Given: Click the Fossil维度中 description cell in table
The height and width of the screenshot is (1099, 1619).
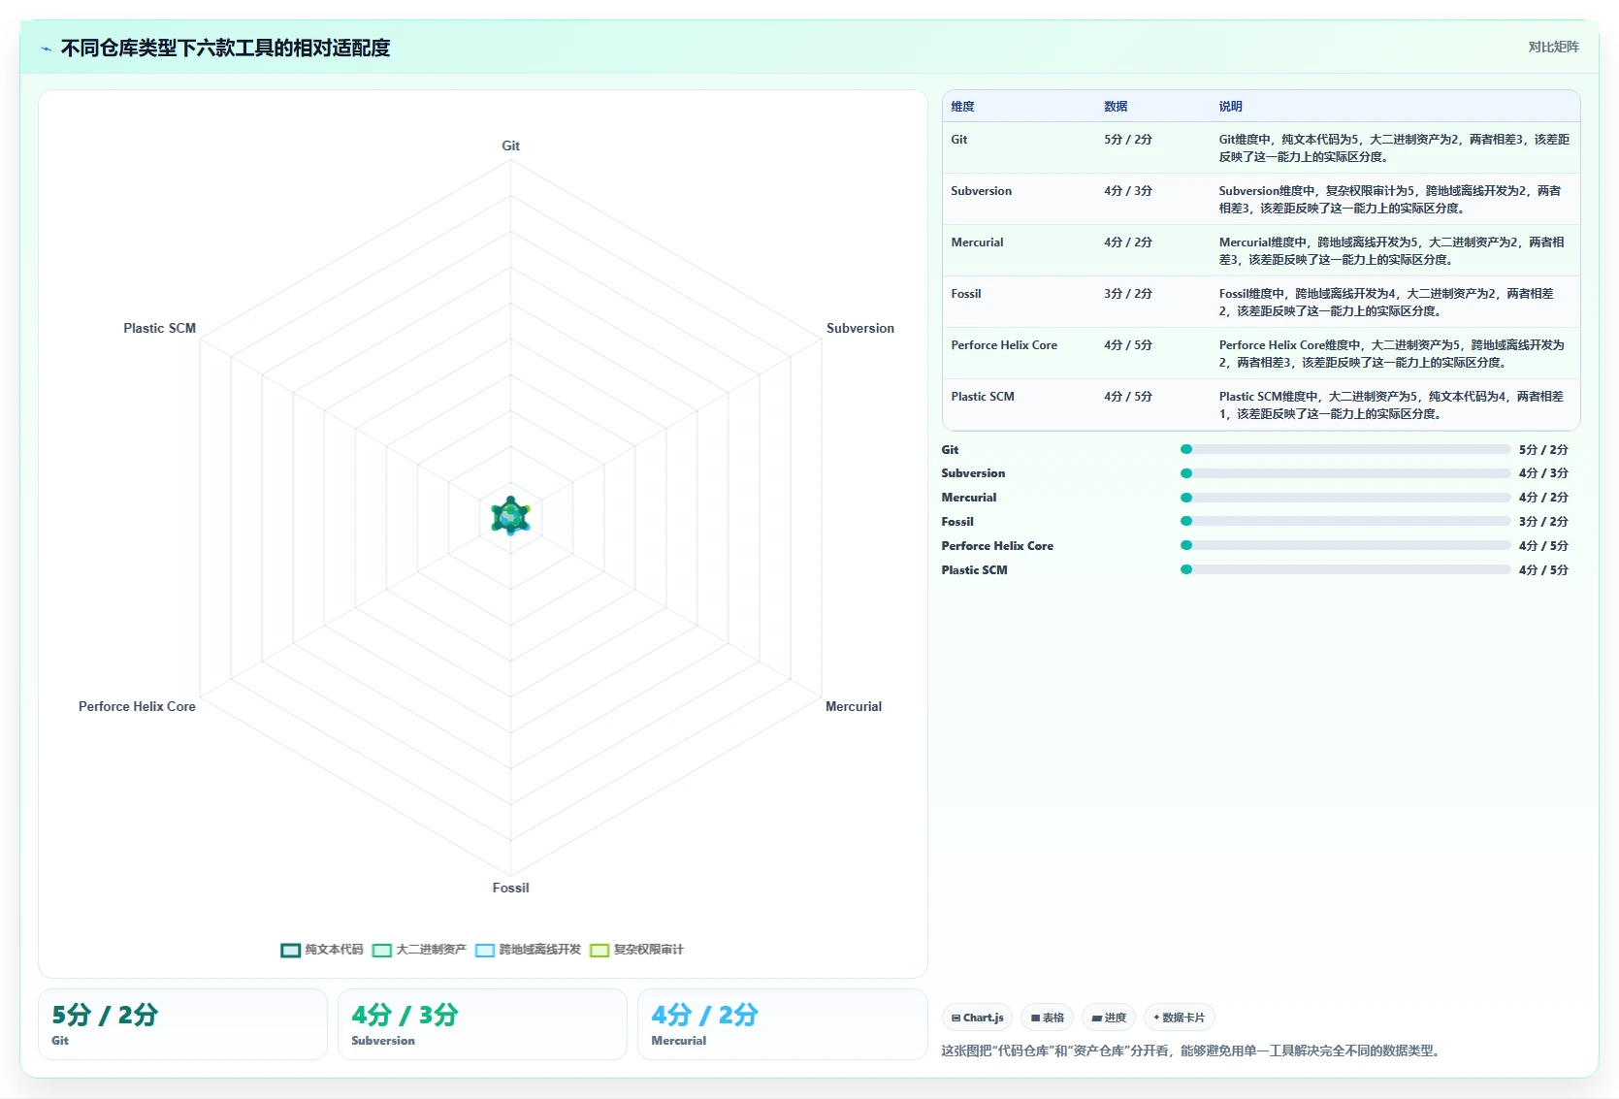Looking at the screenshot, I should (1395, 302).
